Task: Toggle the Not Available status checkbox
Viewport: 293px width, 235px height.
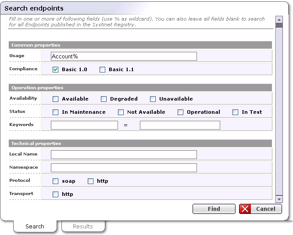Action: point(121,112)
